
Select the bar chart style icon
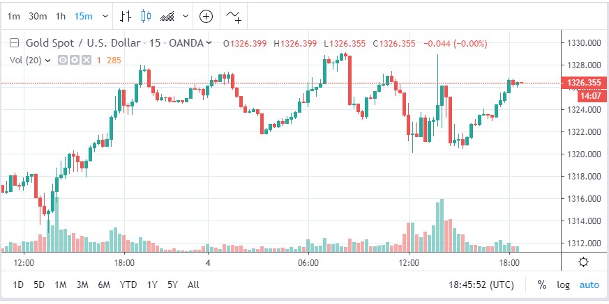pos(125,16)
